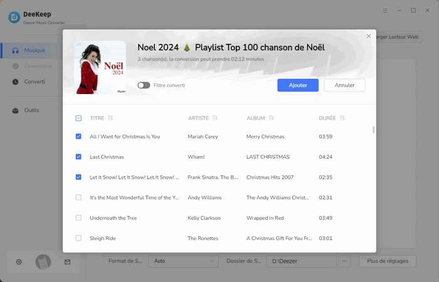This screenshot has height=282, width=439.
Task: Click the Ajouter button
Action: click(298, 85)
